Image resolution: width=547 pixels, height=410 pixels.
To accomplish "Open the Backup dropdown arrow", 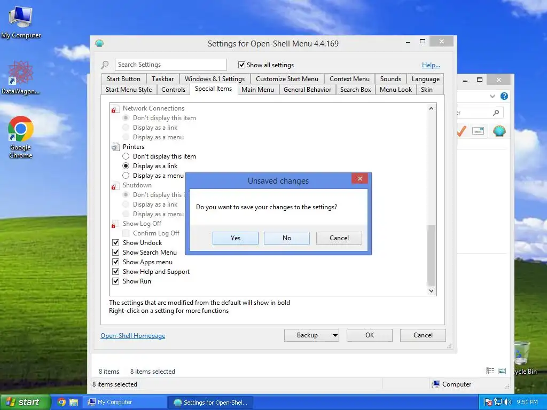I will (335, 335).
